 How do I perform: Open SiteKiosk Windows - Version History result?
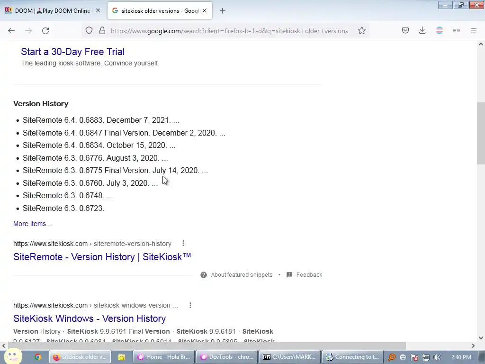coord(90,318)
